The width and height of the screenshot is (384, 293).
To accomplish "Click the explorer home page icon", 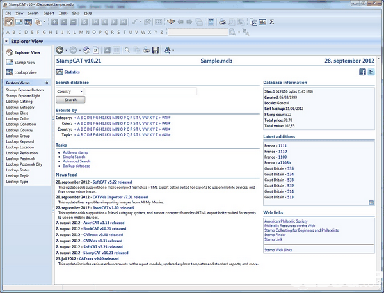I will point(86,50).
